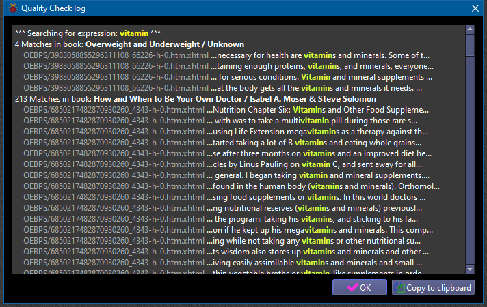Image resolution: width=487 pixels, height=307 pixels.
Task: Click the row 'Life Extension megavitamins'
Action: click(x=226, y=132)
